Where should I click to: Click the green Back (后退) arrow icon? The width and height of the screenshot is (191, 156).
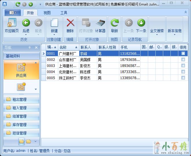tap(26, 23)
